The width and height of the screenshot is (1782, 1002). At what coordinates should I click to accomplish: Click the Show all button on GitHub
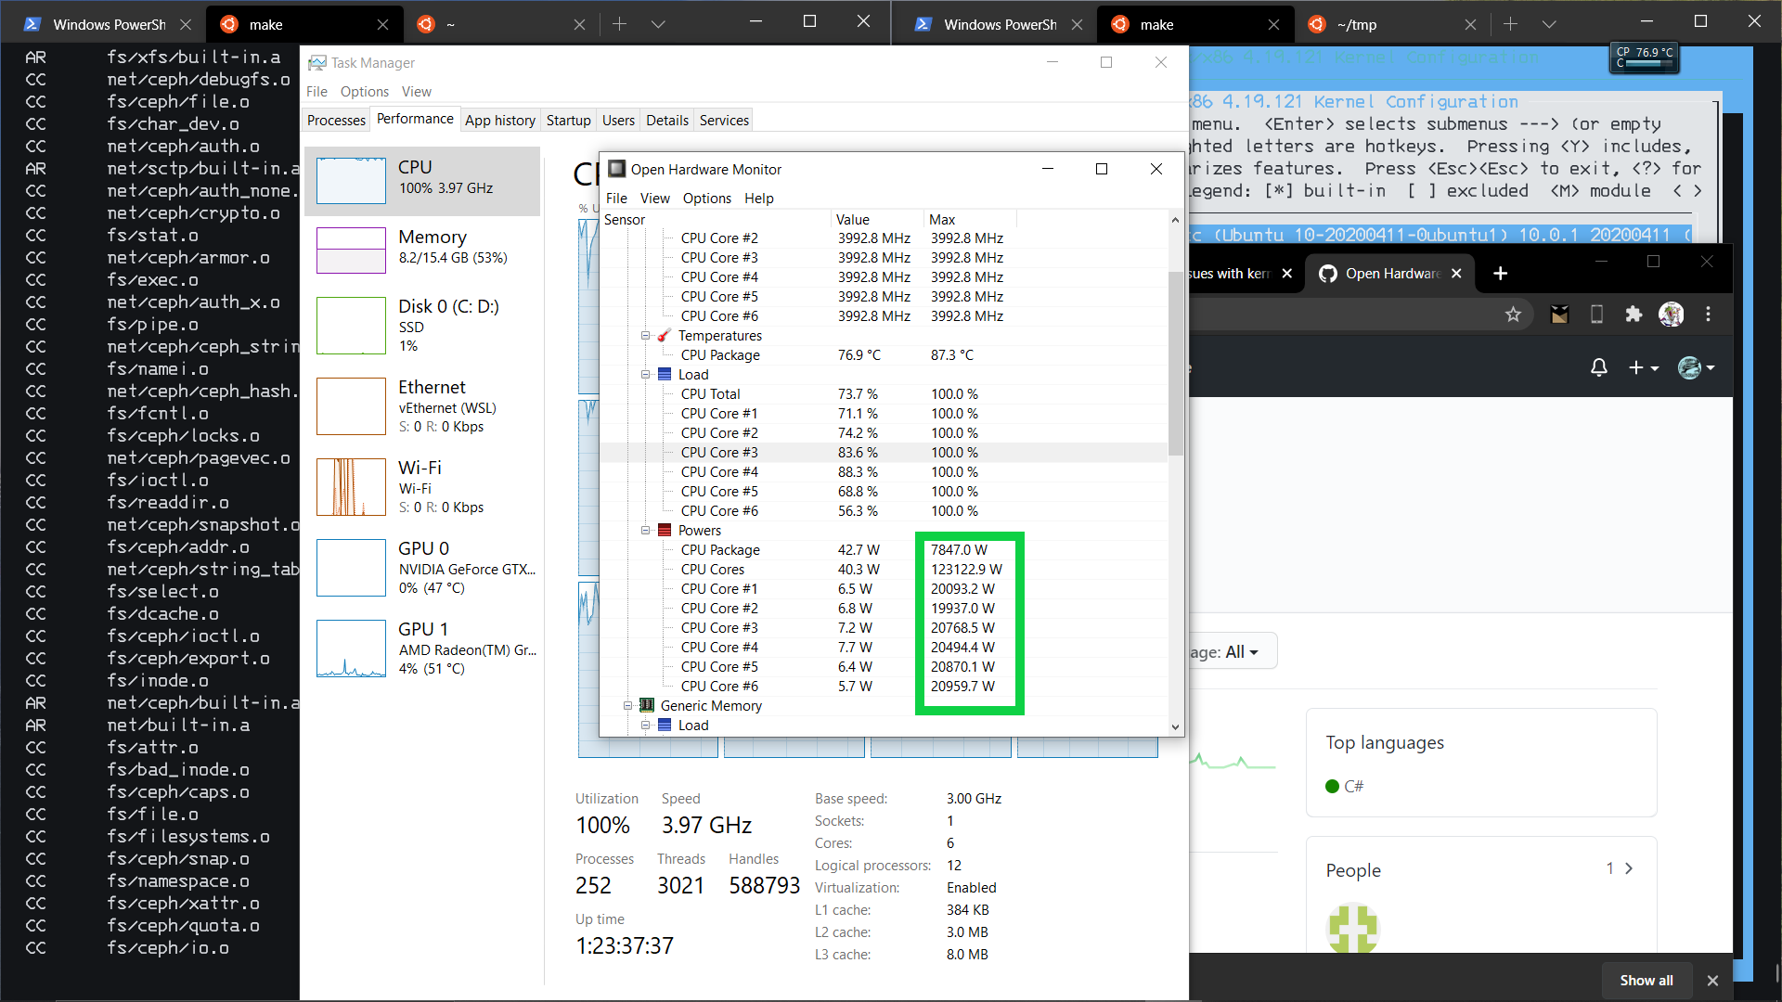coord(1646,980)
